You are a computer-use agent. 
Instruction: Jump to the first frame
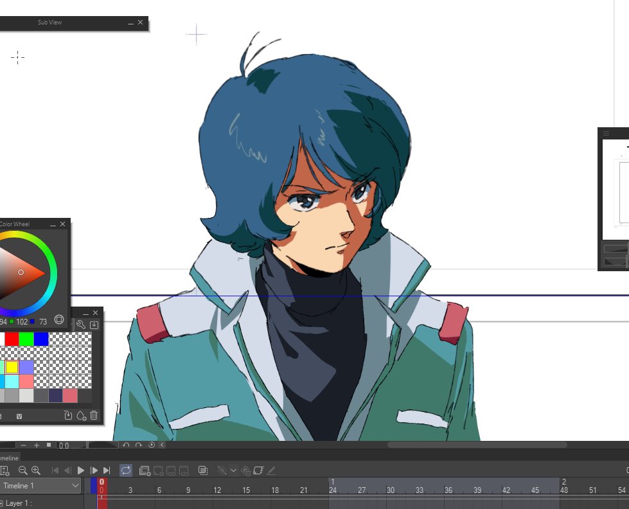click(x=55, y=470)
